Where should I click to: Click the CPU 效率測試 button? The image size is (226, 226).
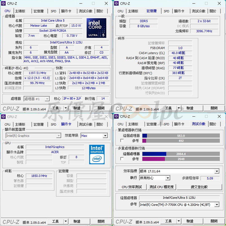[132, 187]
